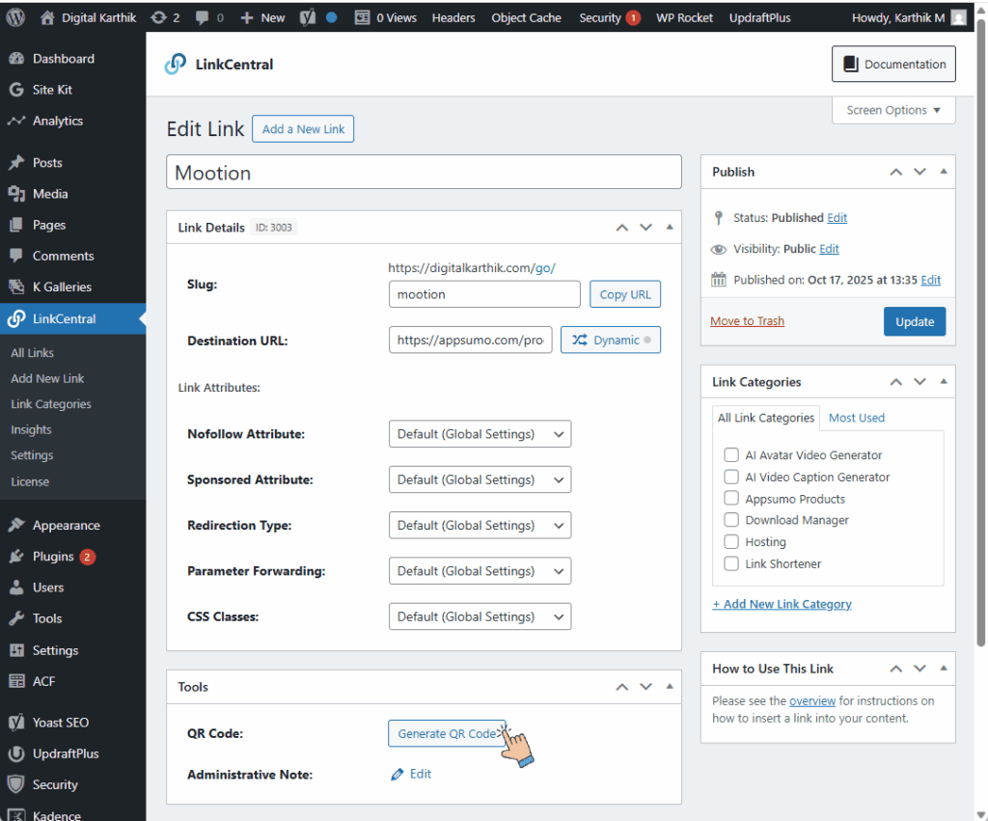
Task: Enable the Link Shortener category checkbox
Action: coord(731,563)
